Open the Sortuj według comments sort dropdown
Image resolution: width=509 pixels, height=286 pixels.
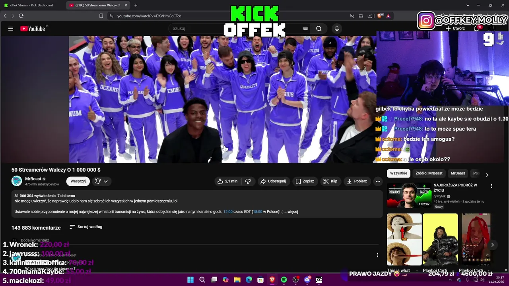click(86, 227)
